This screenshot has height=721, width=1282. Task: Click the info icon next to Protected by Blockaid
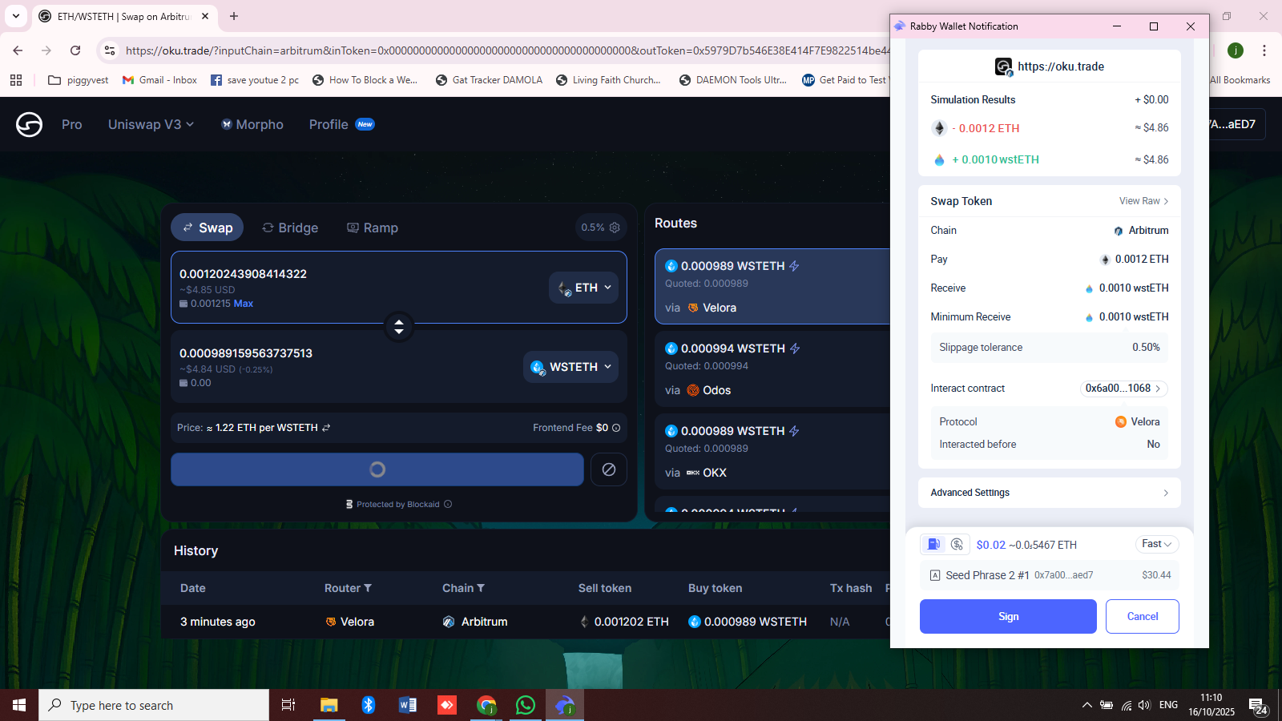[x=448, y=505]
